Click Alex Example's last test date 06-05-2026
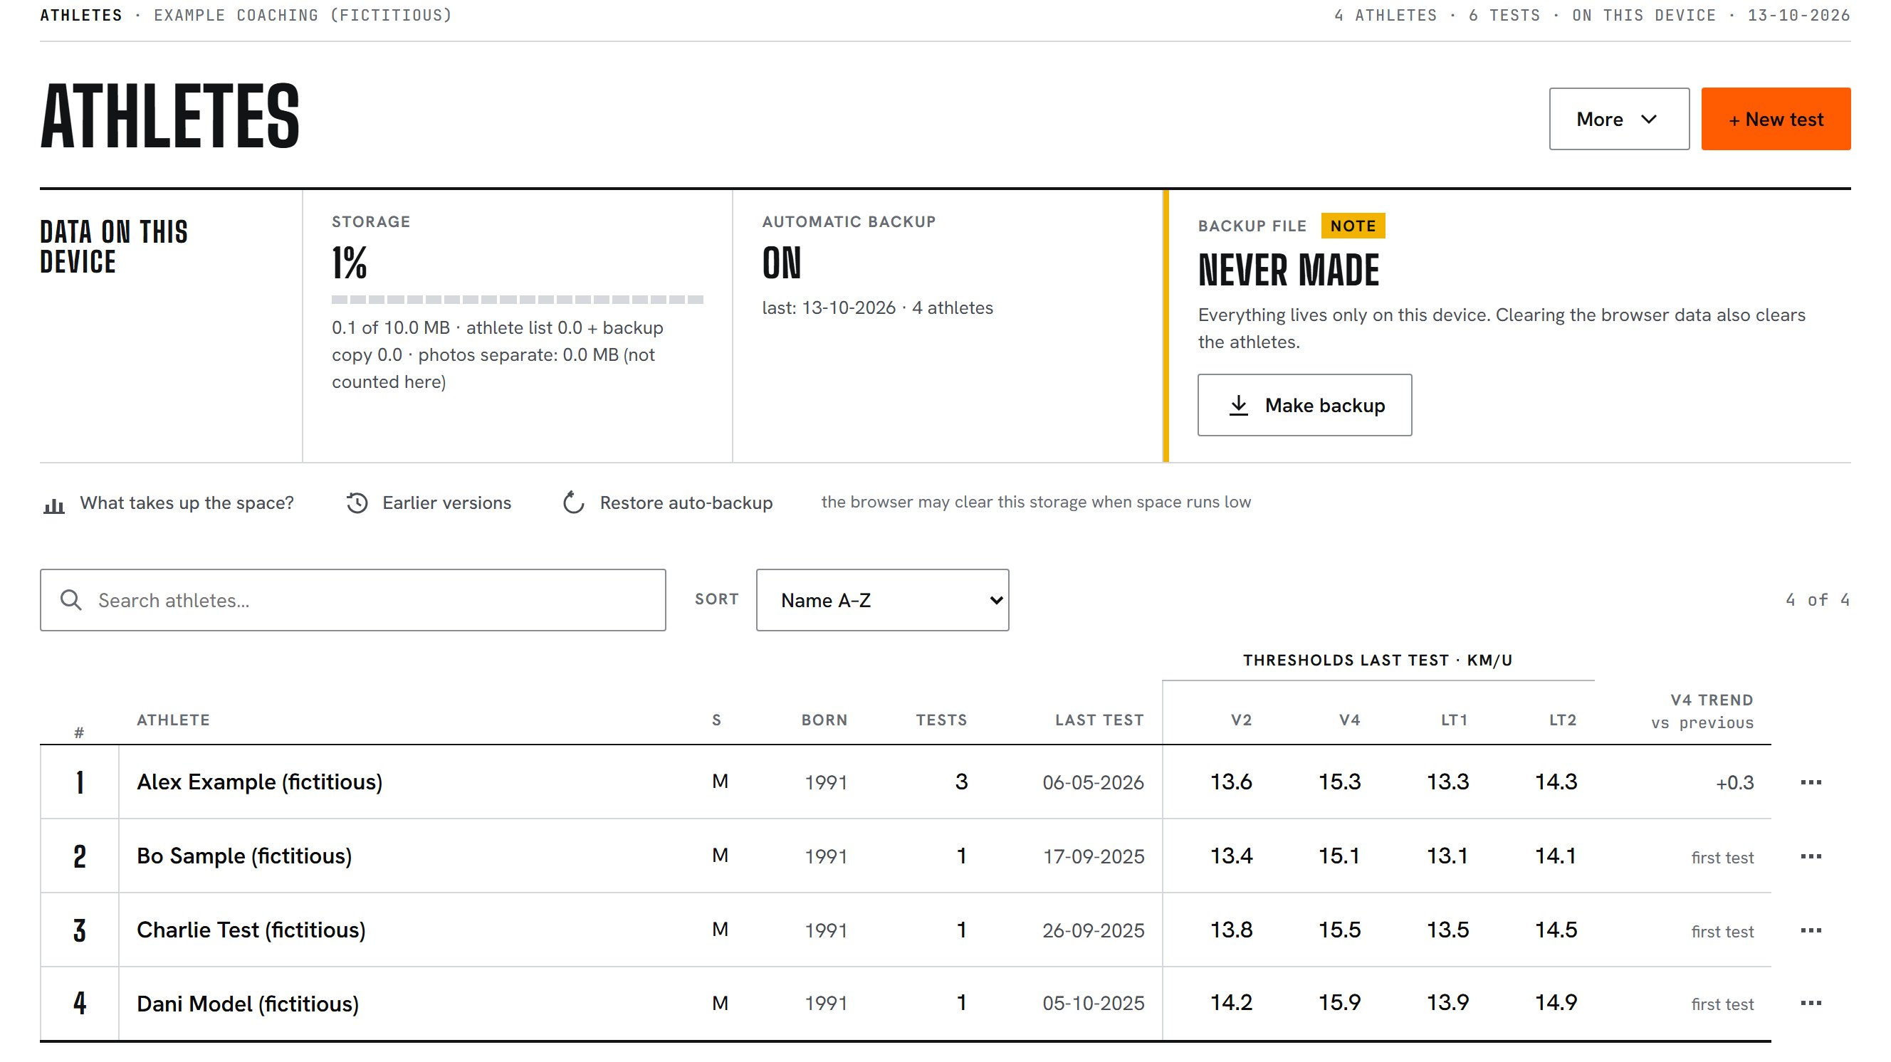 point(1093,783)
